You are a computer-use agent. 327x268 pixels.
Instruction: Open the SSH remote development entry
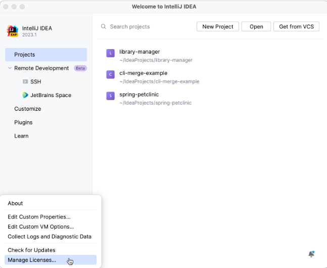36,81
